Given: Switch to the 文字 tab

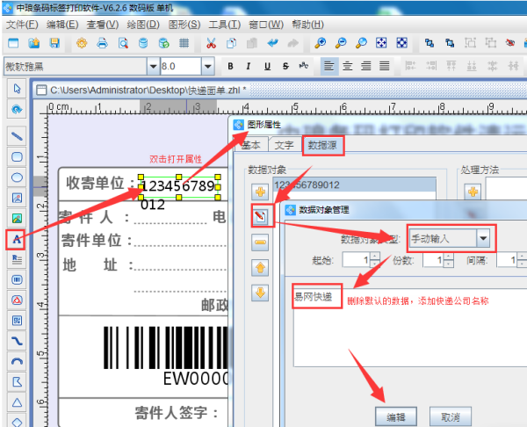Looking at the screenshot, I should point(284,145).
